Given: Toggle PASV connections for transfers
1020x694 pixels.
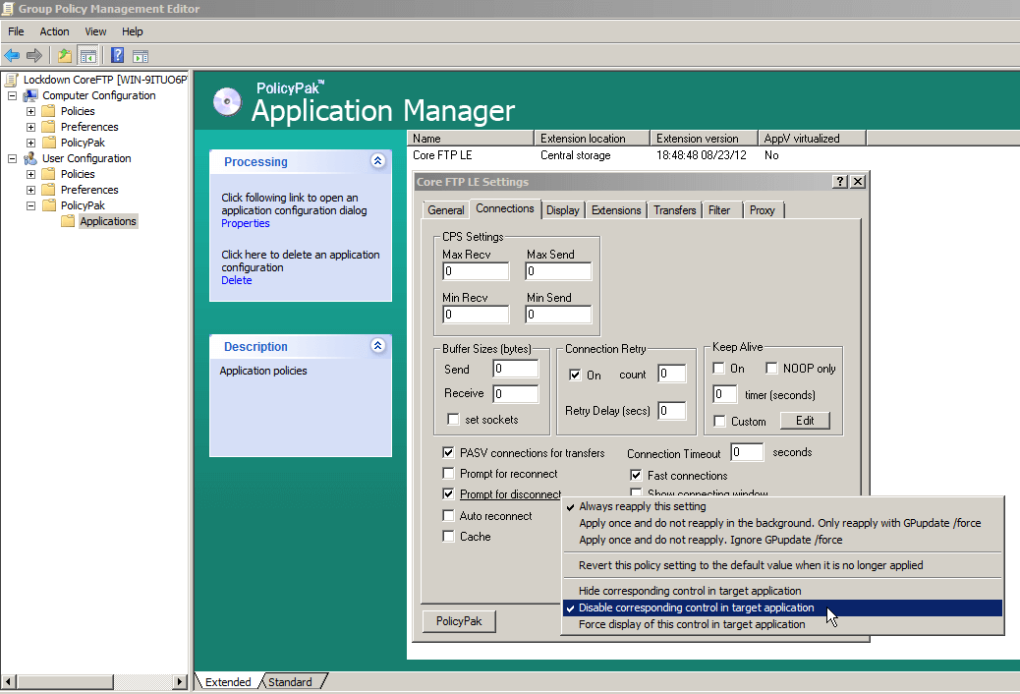Looking at the screenshot, I should point(448,452).
